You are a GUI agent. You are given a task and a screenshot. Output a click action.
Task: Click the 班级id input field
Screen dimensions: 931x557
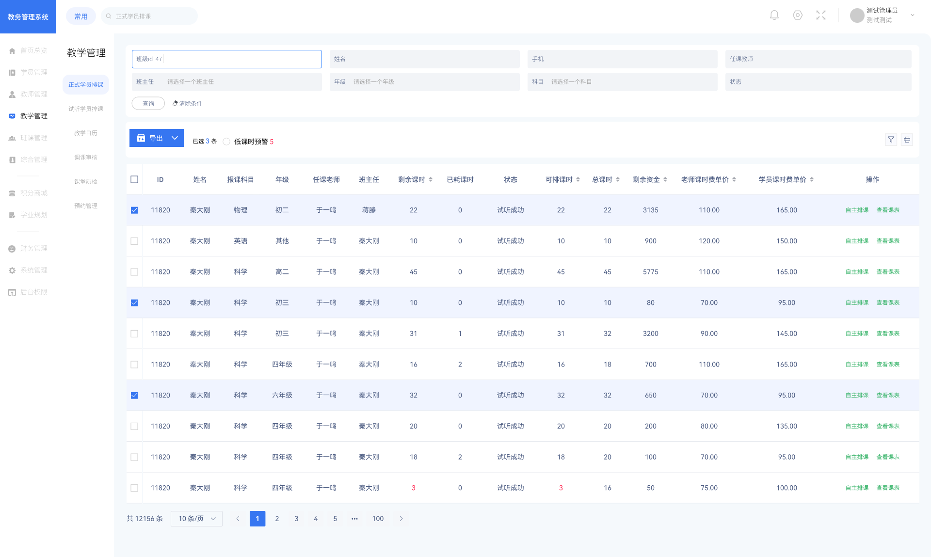point(226,59)
